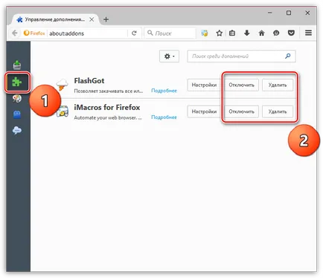
Task: Open FlashGot Настройки button
Action: tap(204, 85)
